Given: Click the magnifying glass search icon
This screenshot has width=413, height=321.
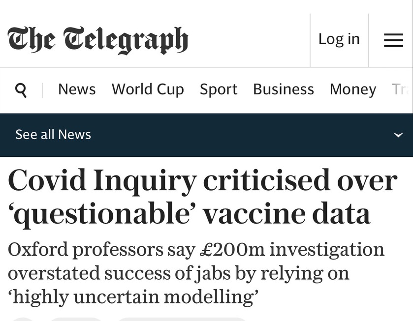Looking at the screenshot, I should [x=21, y=90].
